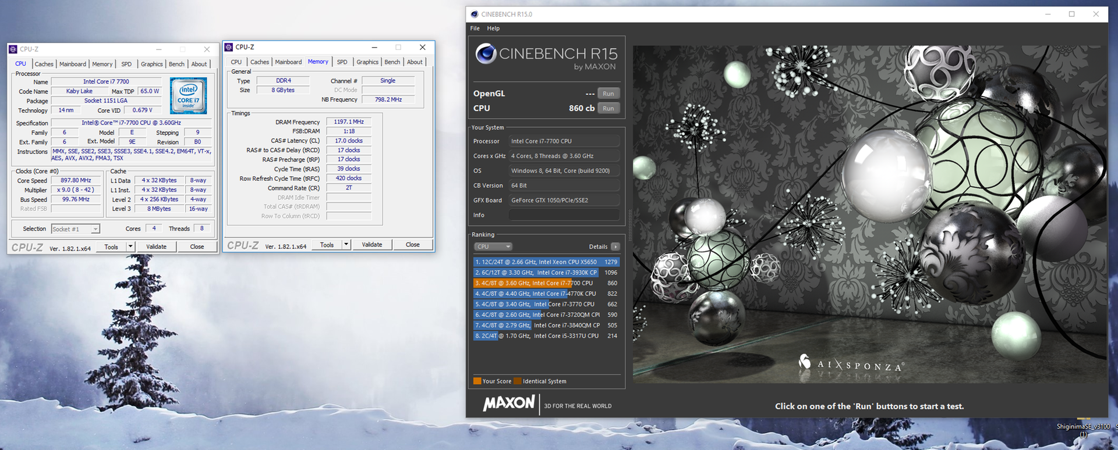Open the File menu in Cinebench
Image resolution: width=1118 pixels, height=450 pixels.
pos(475,28)
